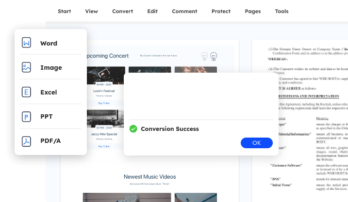Viewport: 348px width, 202px height.
Task: Click Buy Ticket under Jazzy Nite Special
Action: (104, 146)
